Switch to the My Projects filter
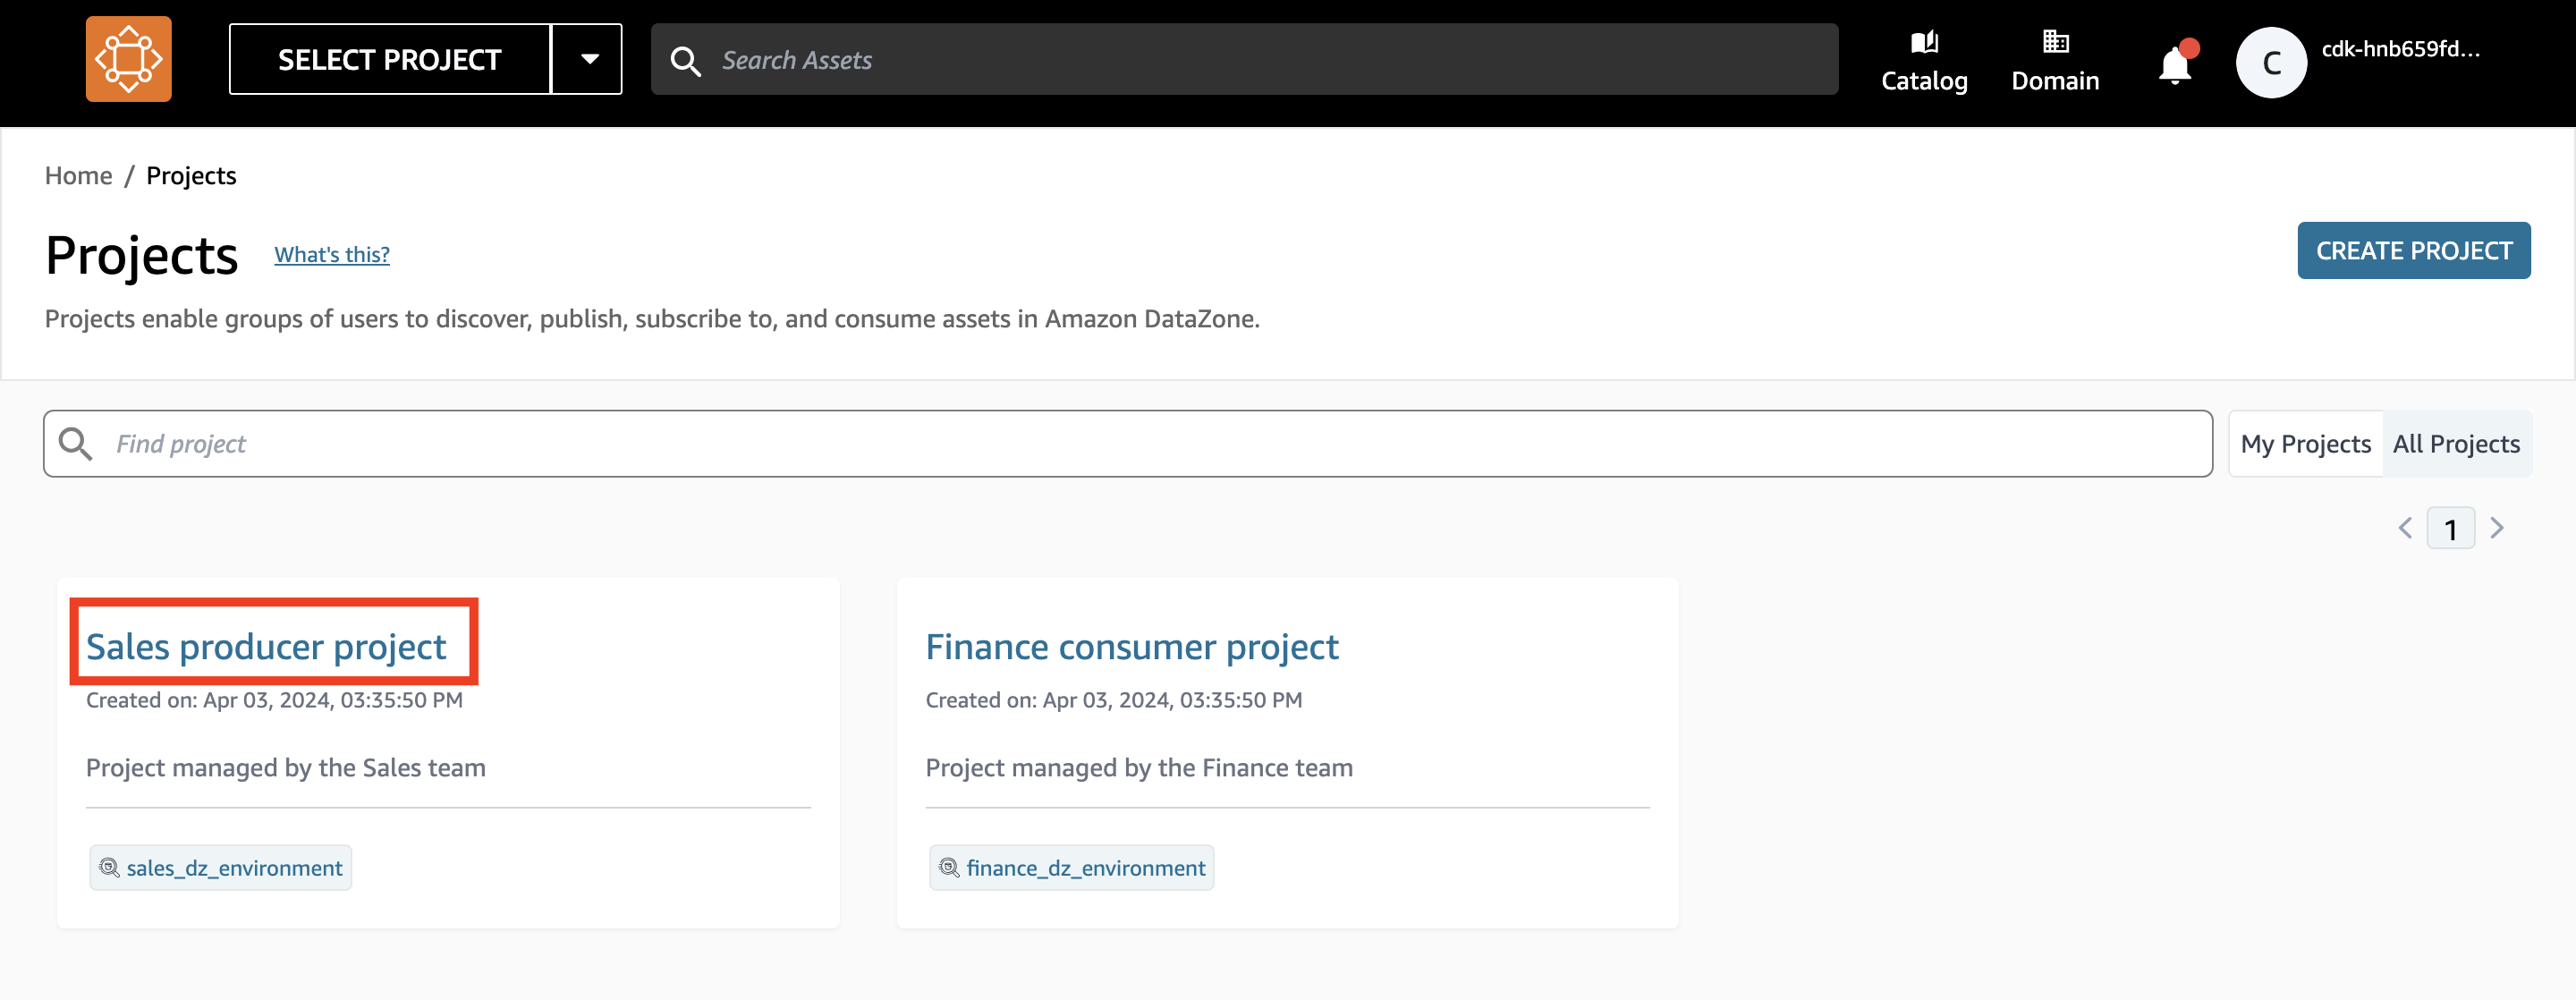The width and height of the screenshot is (2576, 1000). click(2305, 444)
